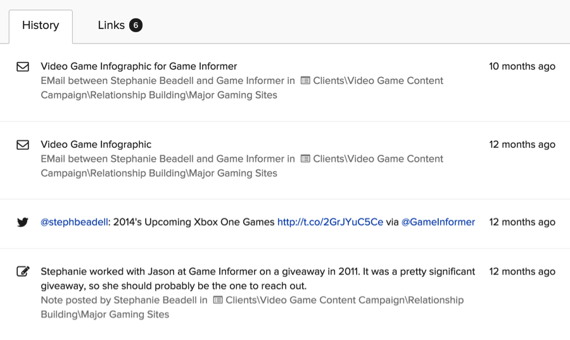Click the note pencil icon beside Stephanie's note

point(23,272)
